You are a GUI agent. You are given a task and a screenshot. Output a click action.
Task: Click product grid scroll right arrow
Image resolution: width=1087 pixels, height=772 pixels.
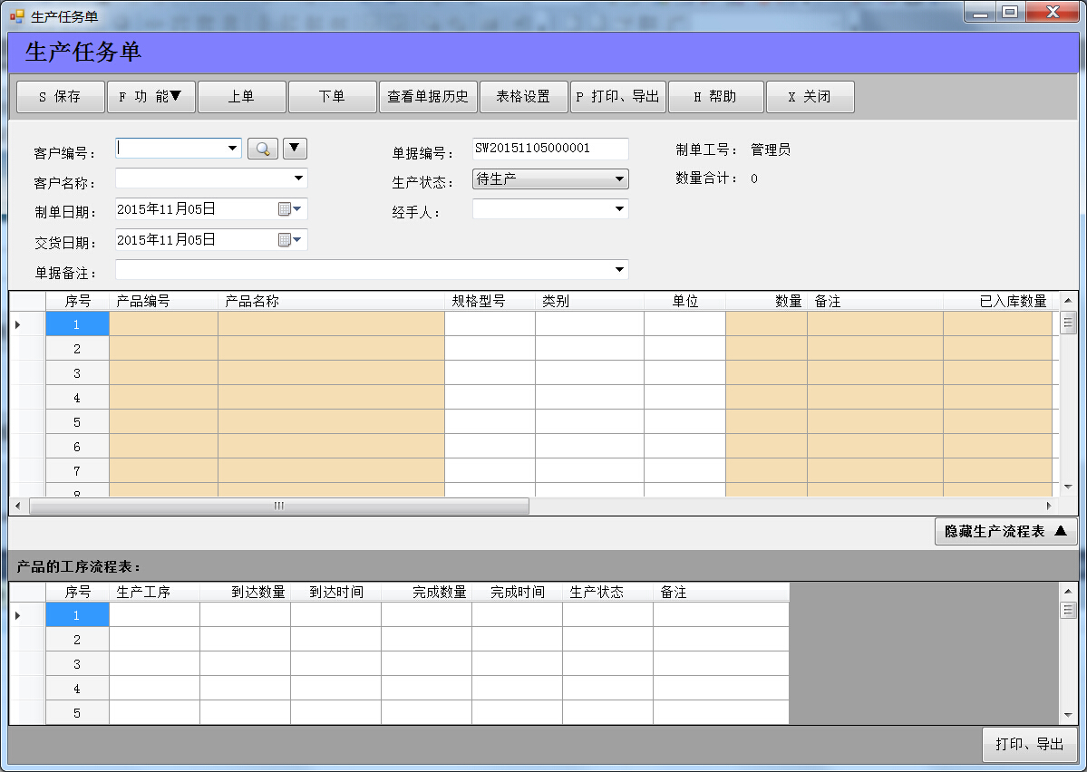pyautogui.click(x=1049, y=506)
